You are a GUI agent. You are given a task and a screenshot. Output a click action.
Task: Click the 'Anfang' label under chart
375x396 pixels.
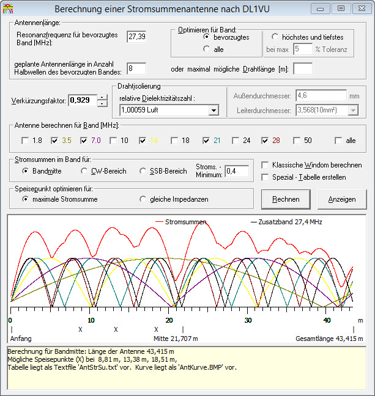pos(21,339)
